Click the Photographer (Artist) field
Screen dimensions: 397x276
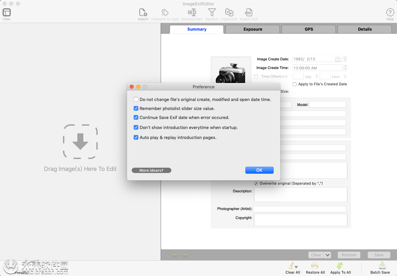click(300, 209)
